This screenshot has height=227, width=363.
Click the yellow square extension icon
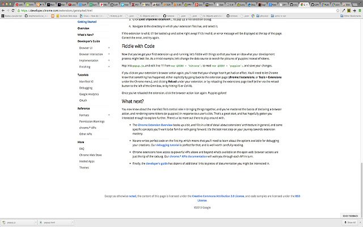click(349, 11)
